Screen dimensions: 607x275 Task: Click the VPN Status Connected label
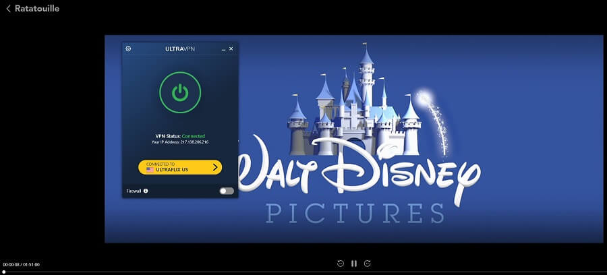[x=180, y=136]
